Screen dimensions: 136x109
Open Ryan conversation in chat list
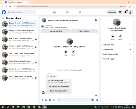(x=19, y=78)
